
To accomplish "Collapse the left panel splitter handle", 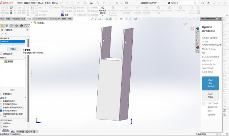I will pyautogui.click(x=31, y=74).
